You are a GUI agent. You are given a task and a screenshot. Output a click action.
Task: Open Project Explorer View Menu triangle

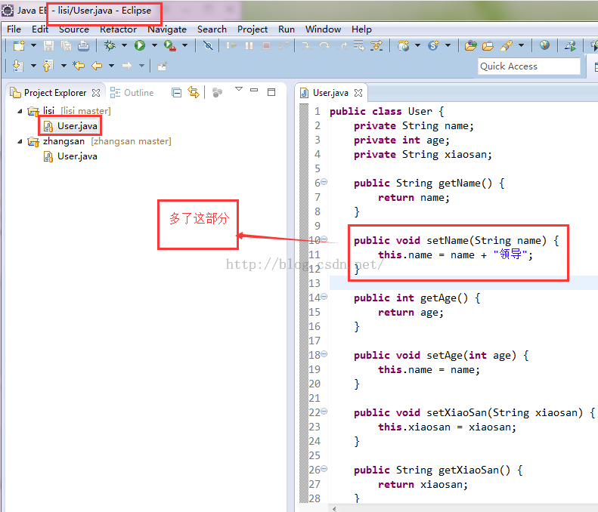tap(239, 89)
